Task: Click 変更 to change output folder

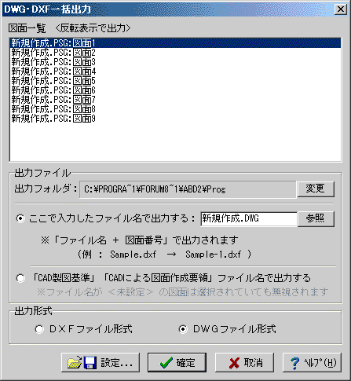Action: (x=316, y=189)
